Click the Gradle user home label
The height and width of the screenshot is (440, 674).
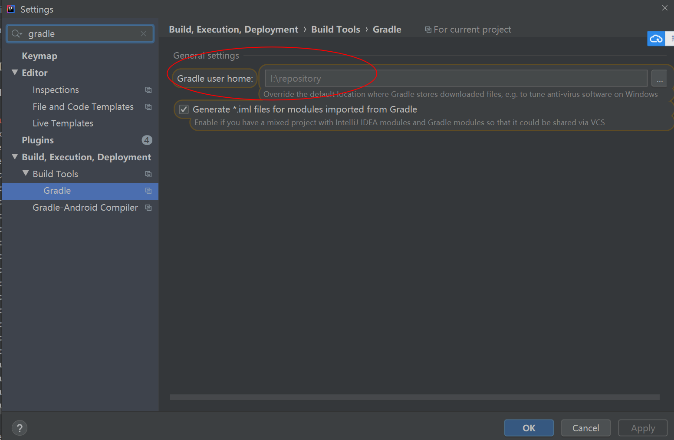coord(215,79)
